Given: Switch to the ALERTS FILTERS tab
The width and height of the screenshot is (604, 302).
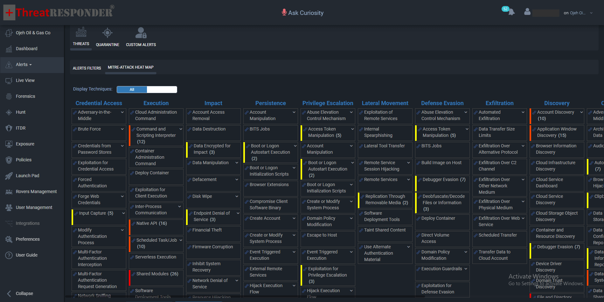Looking at the screenshot, I should click(x=87, y=68).
